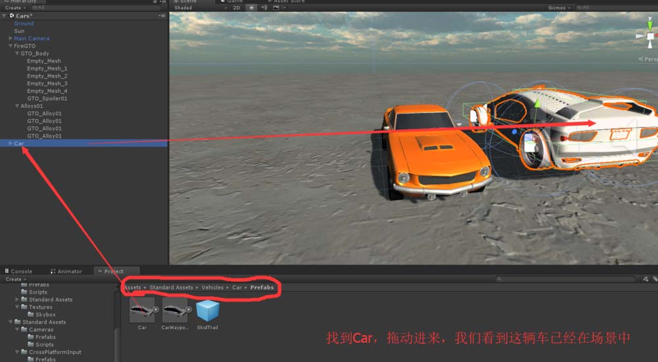Expand the collapsed Standard Assets folder above Textures

17,299
